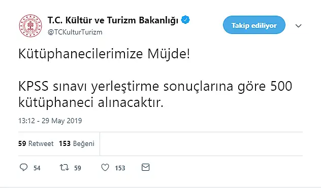Click like count 153 beside heart
This screenshot has height=188, width=321.
pyautogui.click(x=120, y=168)
